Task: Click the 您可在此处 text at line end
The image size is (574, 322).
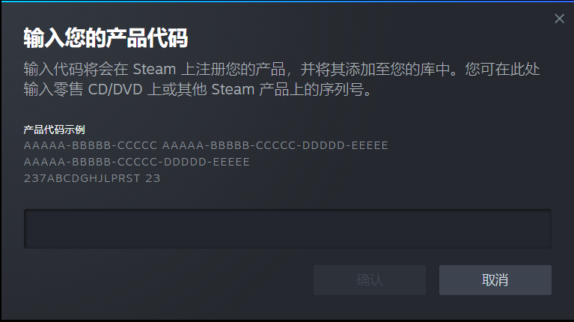Action: click(502, 69)
